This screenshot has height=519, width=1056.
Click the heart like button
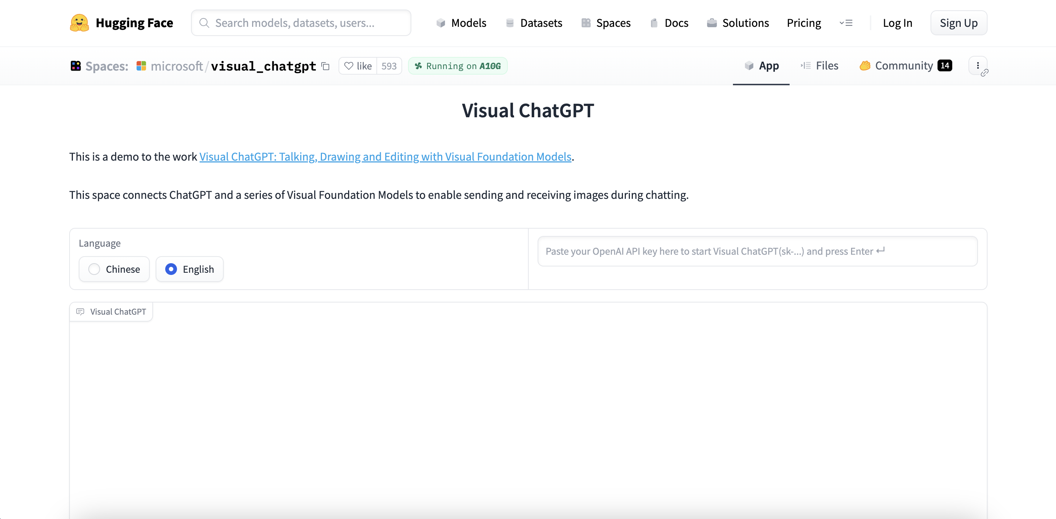358,66
